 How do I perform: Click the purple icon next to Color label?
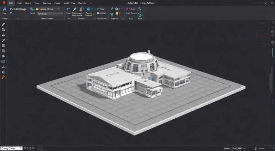pos(127,9)
